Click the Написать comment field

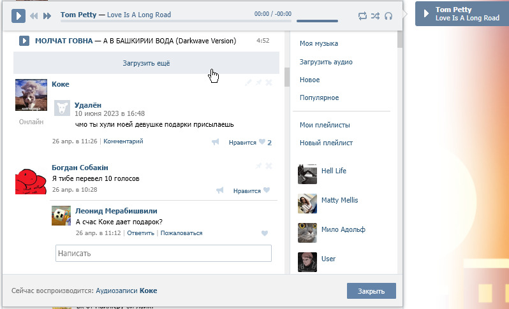tap(163, 253)
